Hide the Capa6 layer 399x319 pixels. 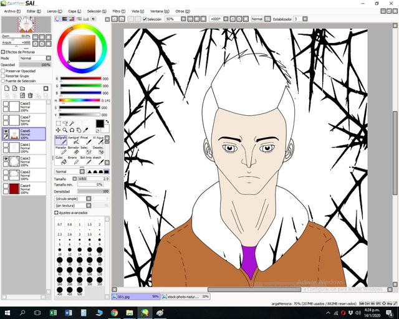[x=6, y=131]
